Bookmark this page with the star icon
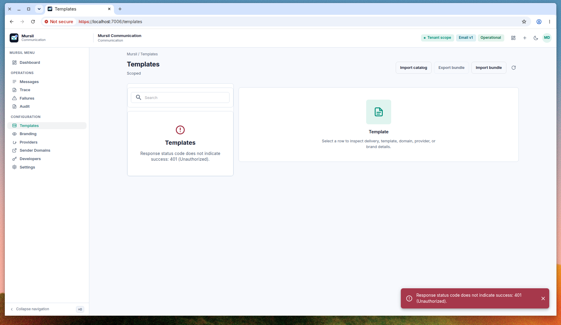 (x=524, y=22)
